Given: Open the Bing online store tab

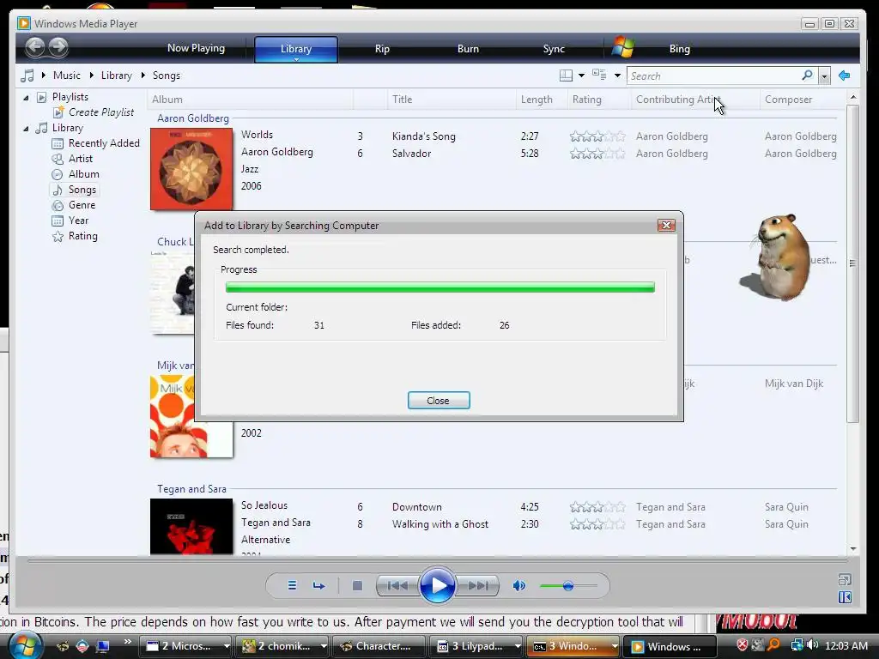Looking at the screenshot, I should click(680, 49).
